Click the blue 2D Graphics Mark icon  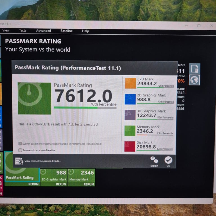click(130, 99)
